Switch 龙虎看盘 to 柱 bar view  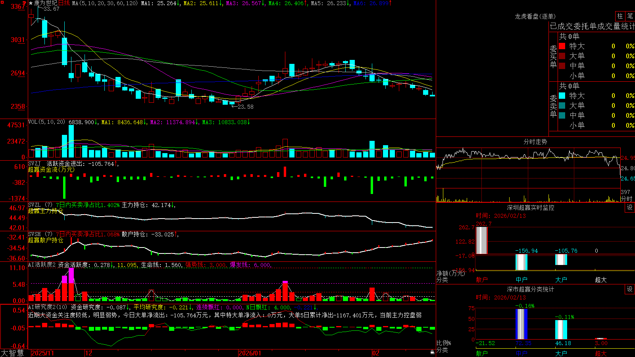tap(620, 16)
